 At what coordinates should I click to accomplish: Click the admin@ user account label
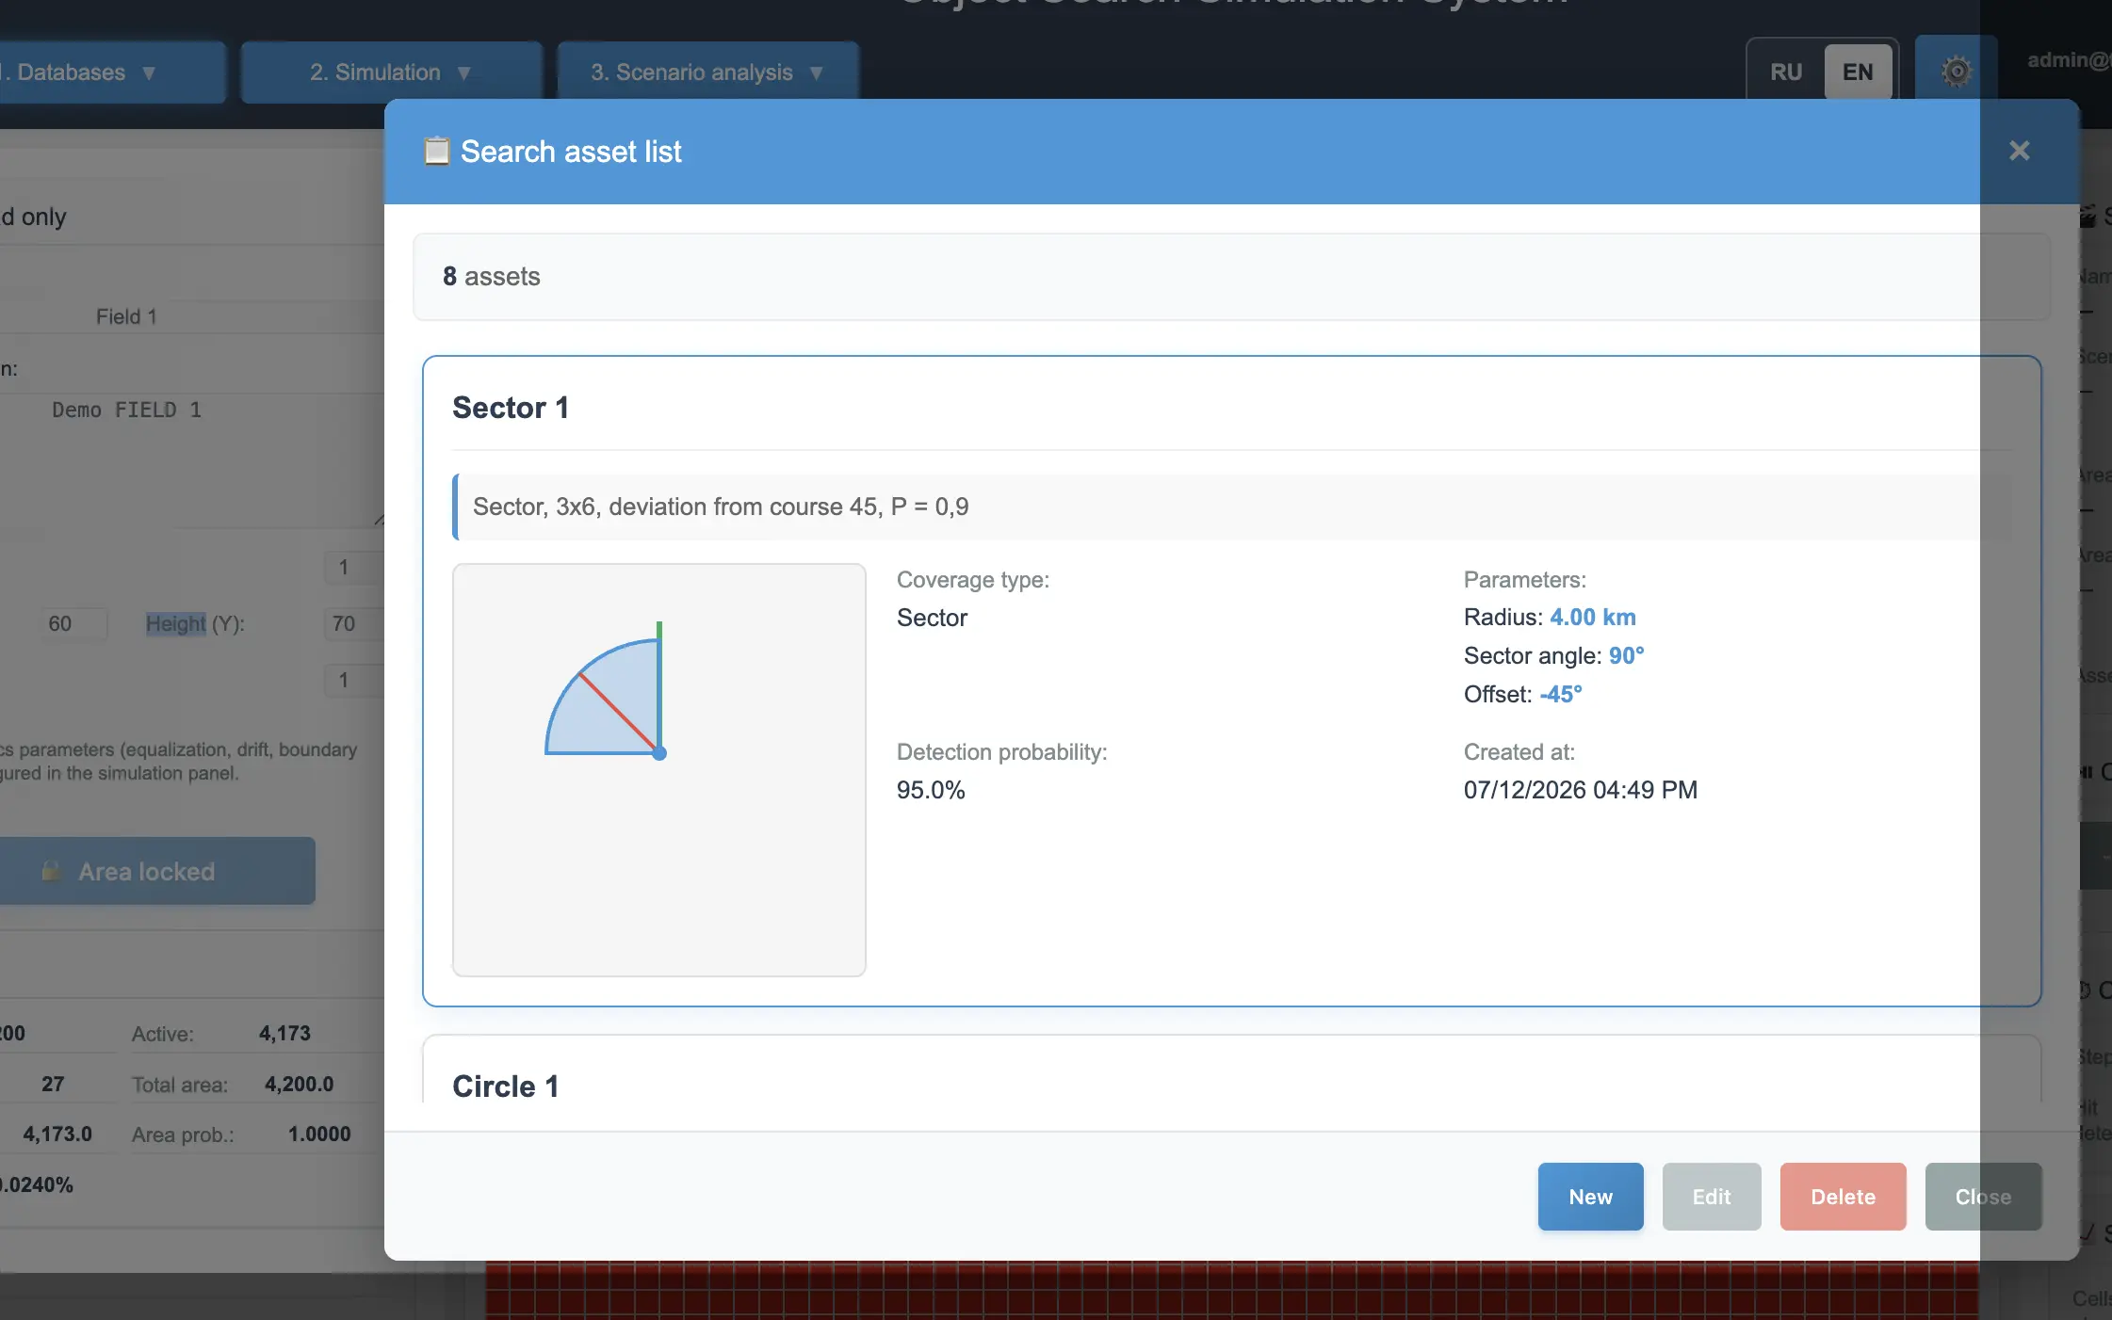[2069, 60]
